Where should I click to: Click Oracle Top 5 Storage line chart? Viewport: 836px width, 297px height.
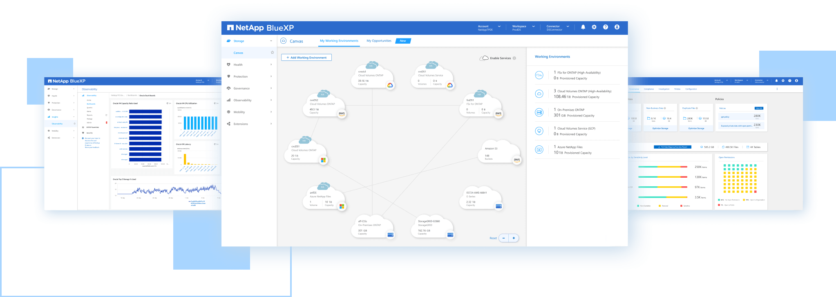168,190
